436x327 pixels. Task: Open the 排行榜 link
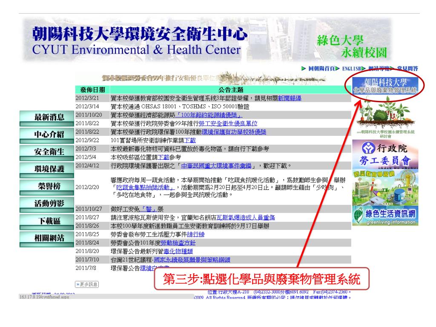coord(196,235)
